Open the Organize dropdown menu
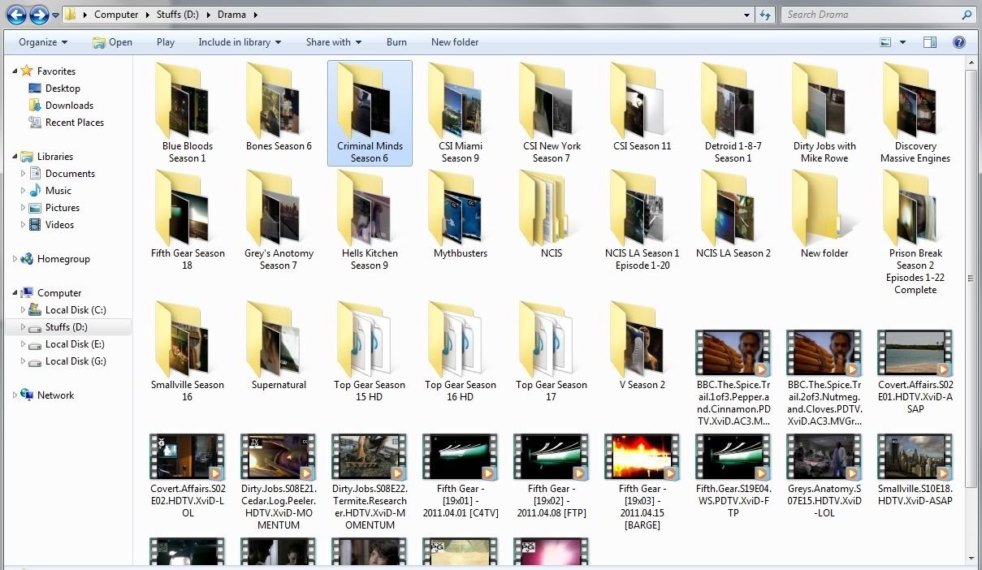The height and width of the screenshot is (570, 982). (43, 42)
